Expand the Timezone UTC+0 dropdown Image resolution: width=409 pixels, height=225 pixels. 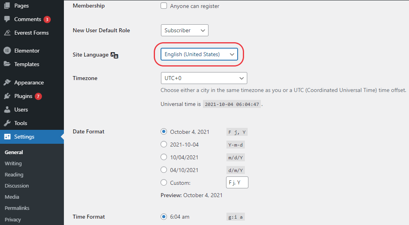pos(204,78)
